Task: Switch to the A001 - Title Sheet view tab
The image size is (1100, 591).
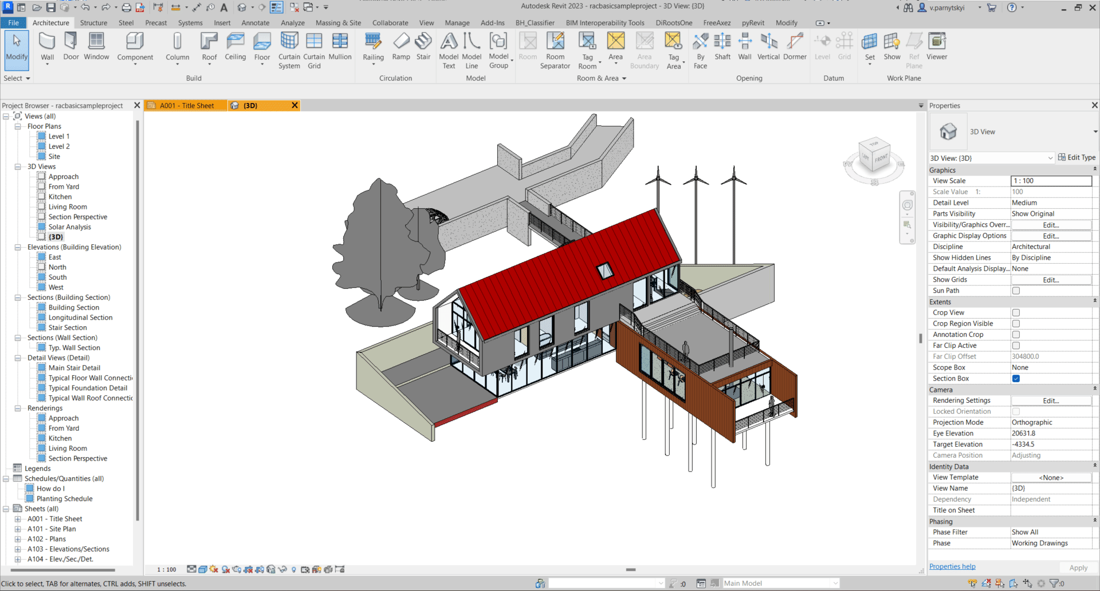Action: 186,105
